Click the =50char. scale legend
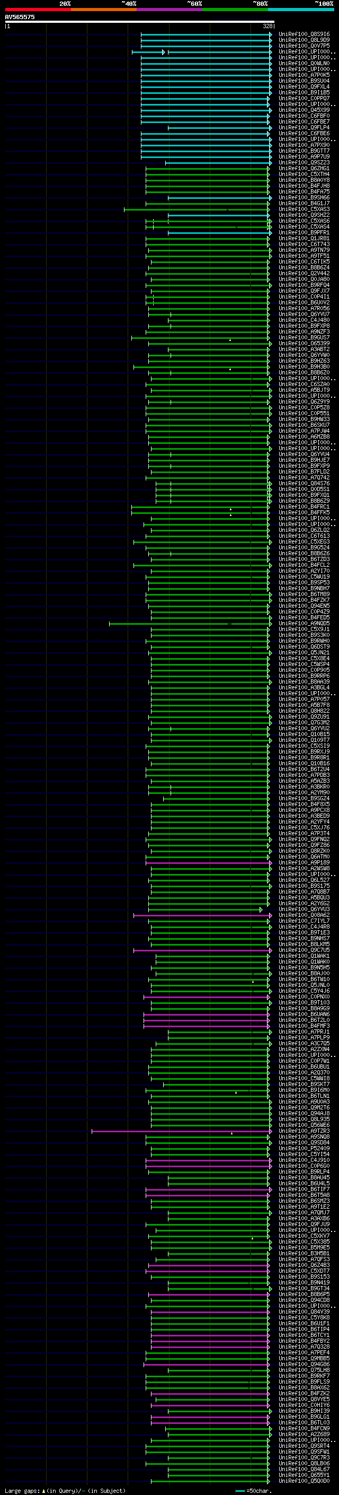This screenshot has height=1495, width=339. point(253,1491)
